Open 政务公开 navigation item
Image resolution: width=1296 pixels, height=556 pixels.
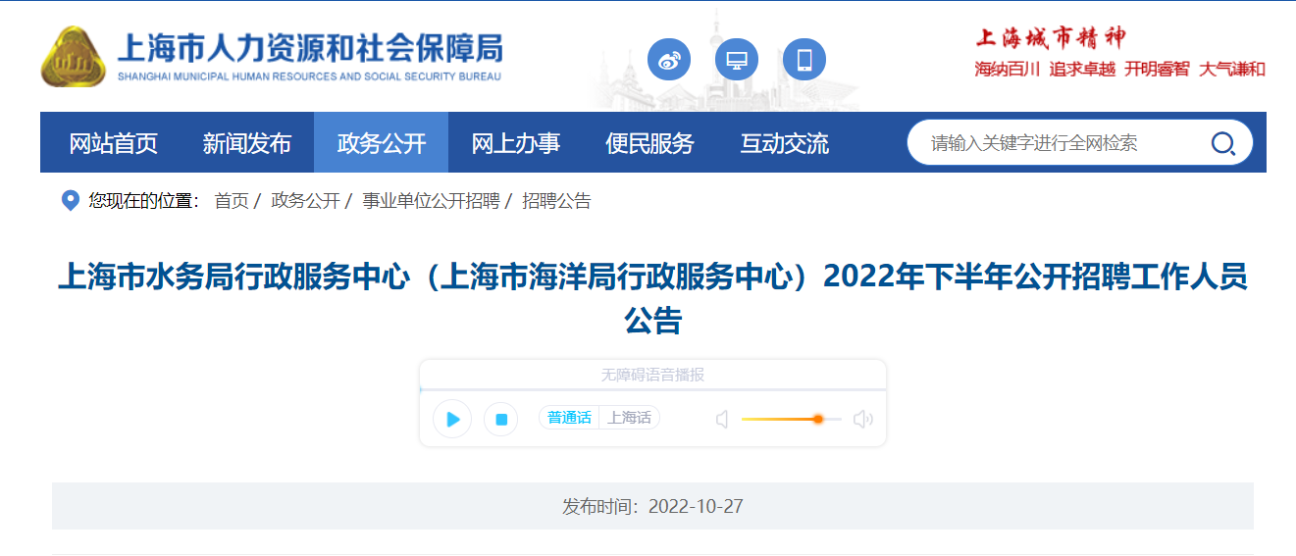pos(382,143)
